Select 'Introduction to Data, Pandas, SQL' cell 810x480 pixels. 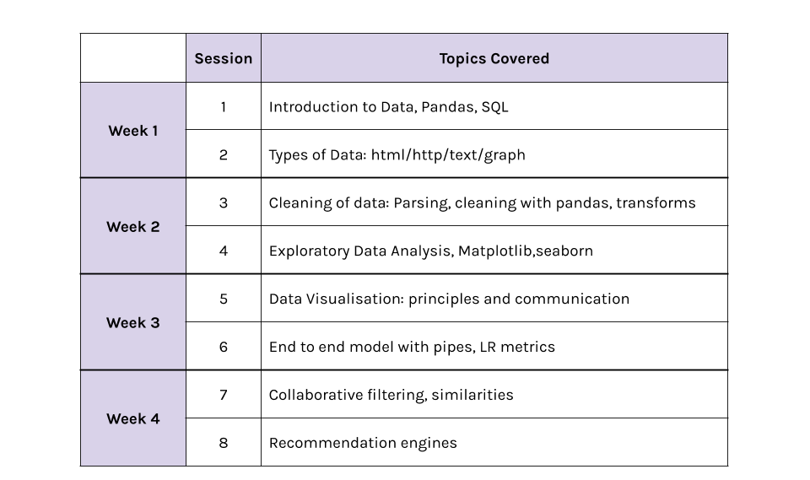(x=494, y=106)
